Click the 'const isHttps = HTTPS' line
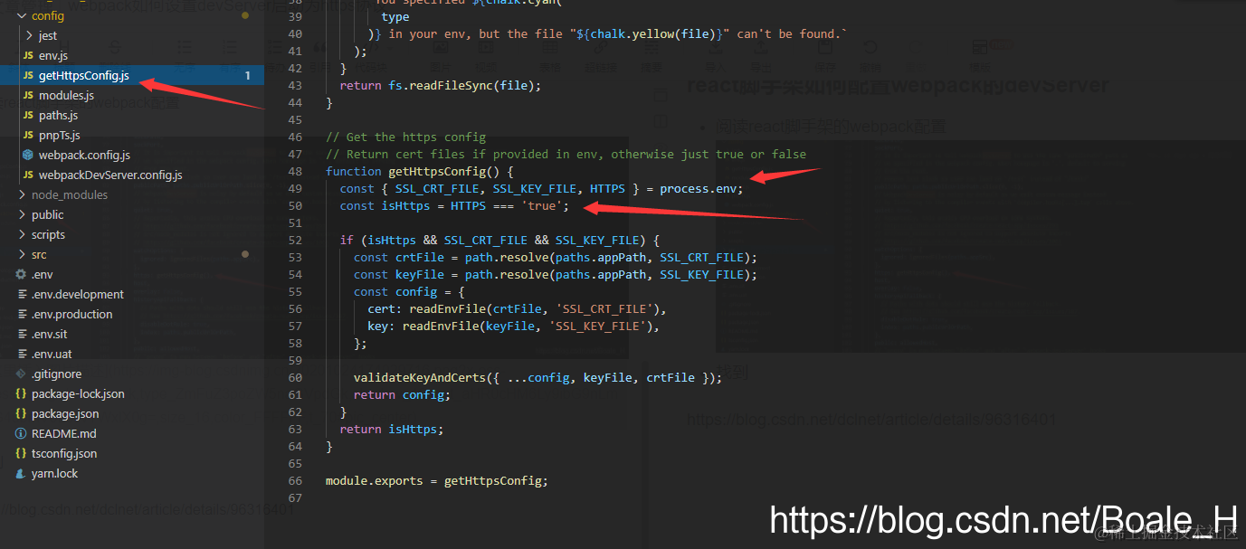The height and width of the screenshot is (549, 1246). coord(454,206)
